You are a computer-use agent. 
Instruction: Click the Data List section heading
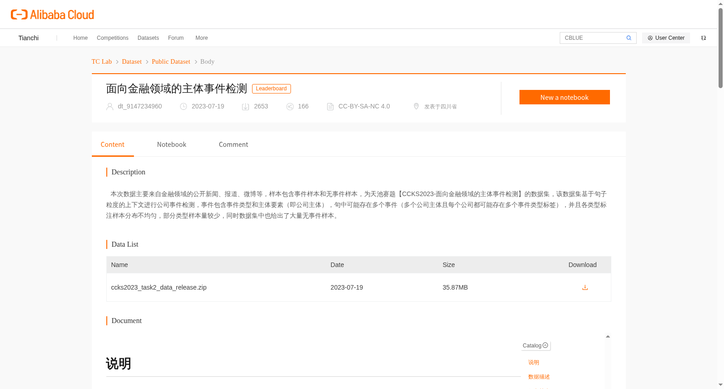[125, 244]
